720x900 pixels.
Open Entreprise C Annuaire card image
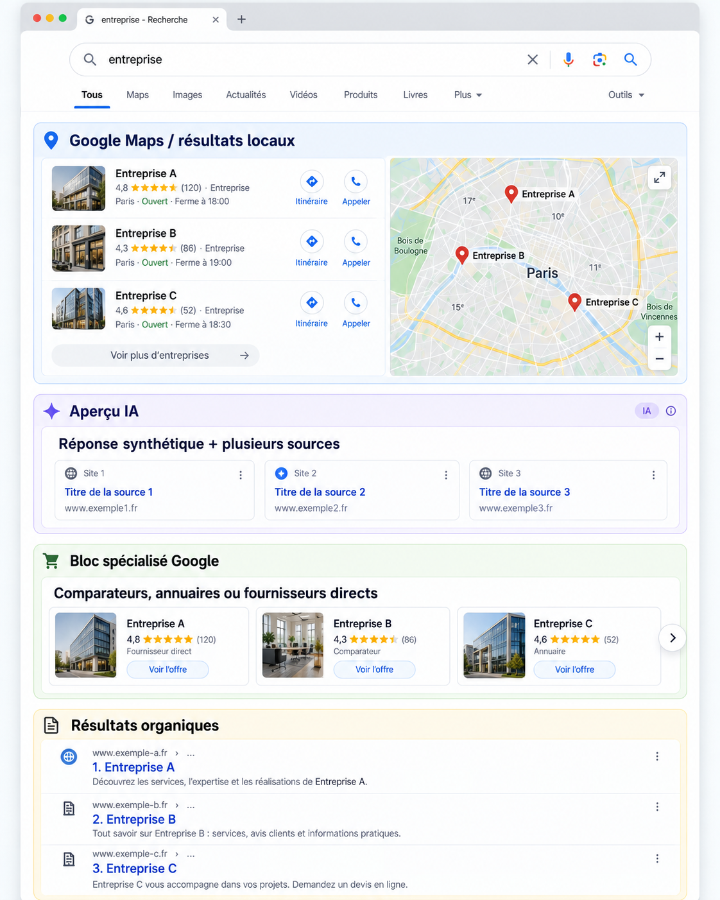pos(494,645)
